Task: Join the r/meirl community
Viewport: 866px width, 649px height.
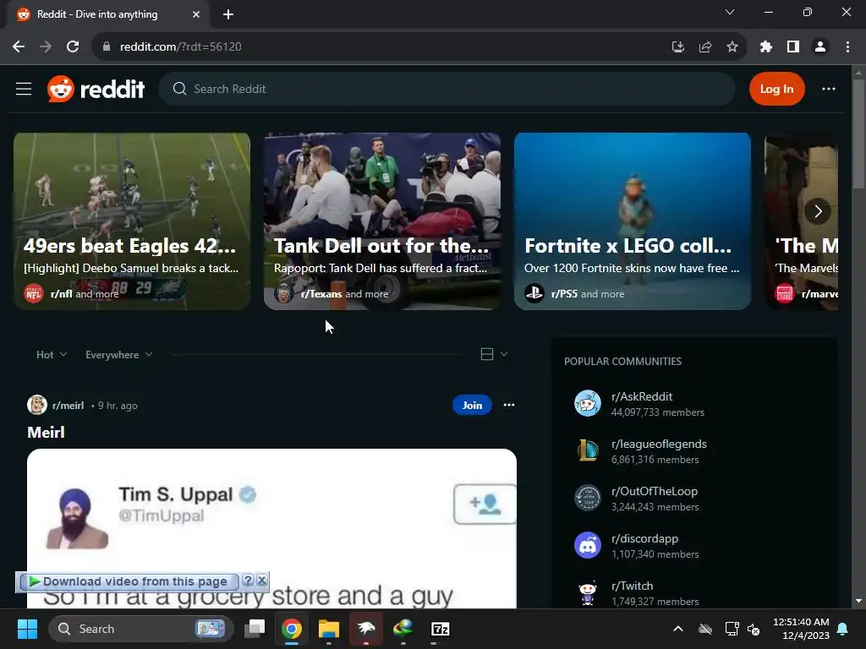Action: tap(472, 405)
